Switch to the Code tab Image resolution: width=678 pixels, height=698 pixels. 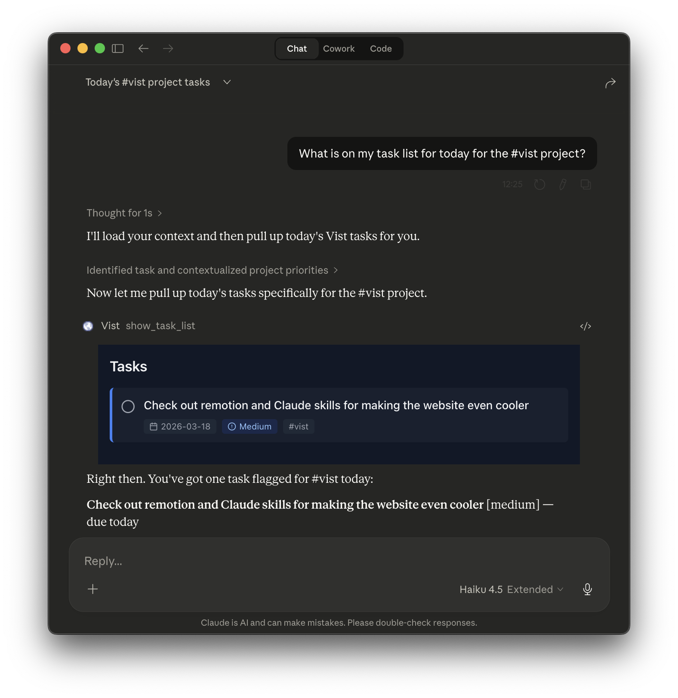(380, 48)
